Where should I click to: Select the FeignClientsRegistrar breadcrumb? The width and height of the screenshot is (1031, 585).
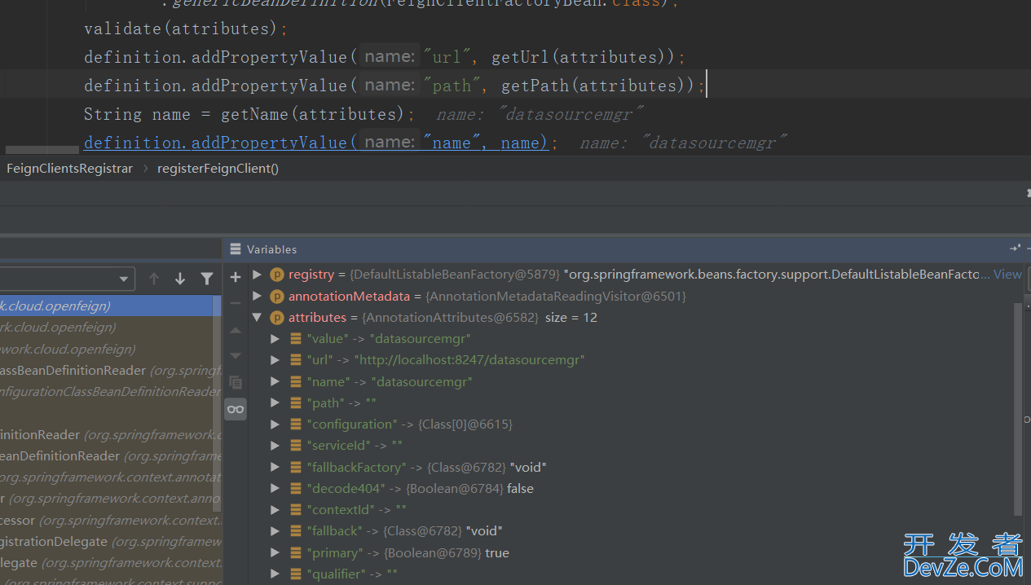[x=69, y=169]
